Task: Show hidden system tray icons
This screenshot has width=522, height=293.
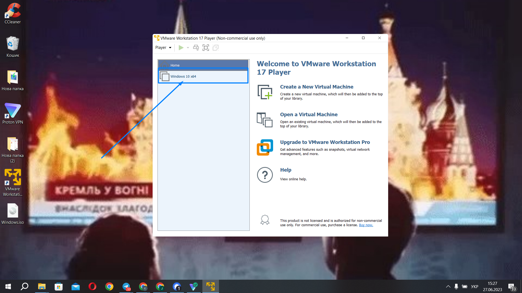Action: point(448,286)
